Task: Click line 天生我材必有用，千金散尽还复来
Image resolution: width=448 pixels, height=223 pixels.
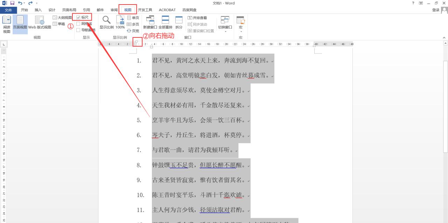Action: coord(200,105)
